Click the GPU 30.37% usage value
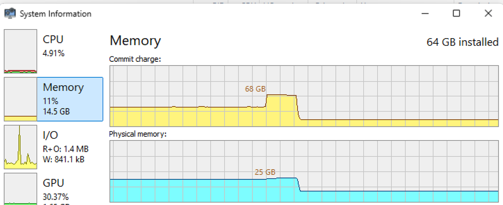 pos(56,196)
